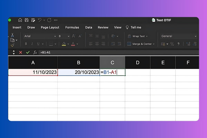Click the Save As pencil-disk icon
The height and width of the screenshot is (138, 207).
(33, 20)
